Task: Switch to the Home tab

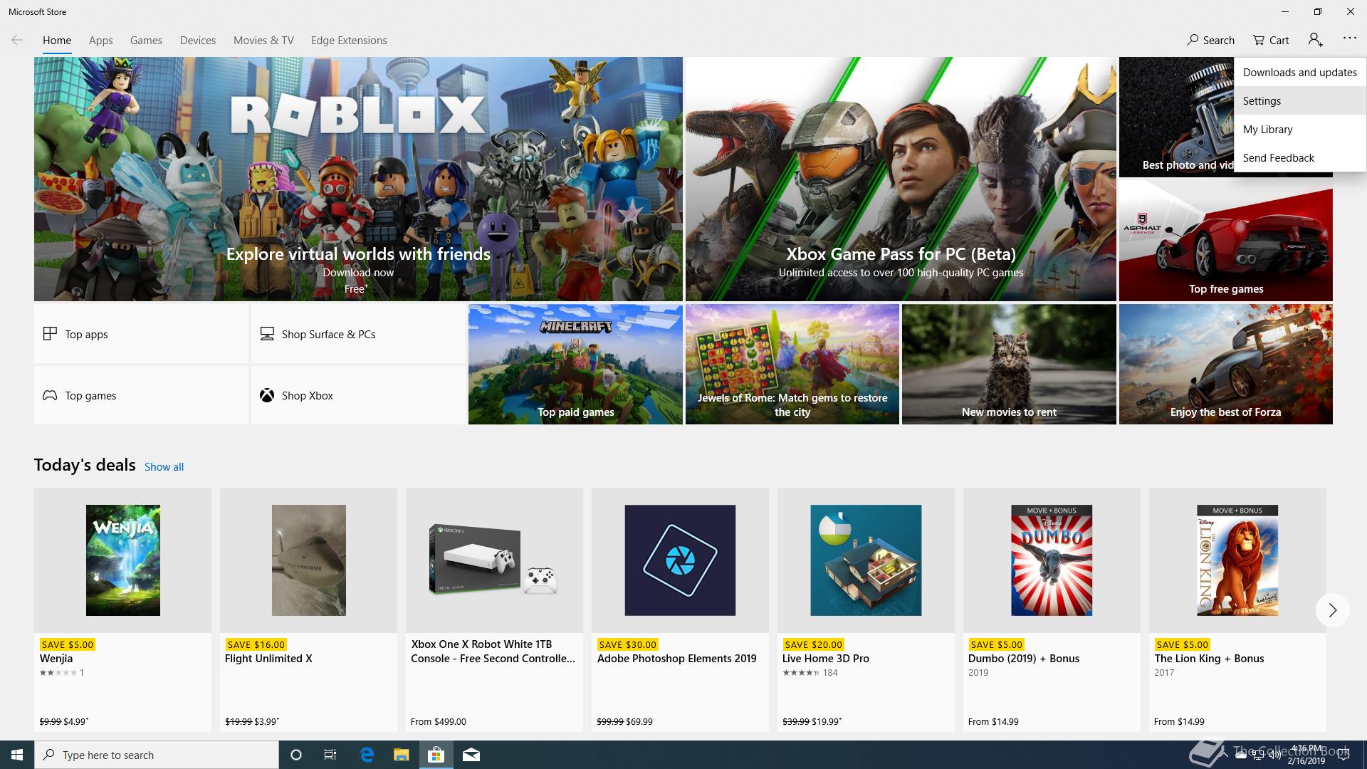Action: tap(57, 41)
